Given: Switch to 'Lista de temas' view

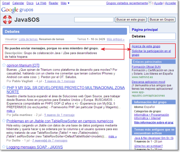Looking at the screenshot, I should click(28, 39).
